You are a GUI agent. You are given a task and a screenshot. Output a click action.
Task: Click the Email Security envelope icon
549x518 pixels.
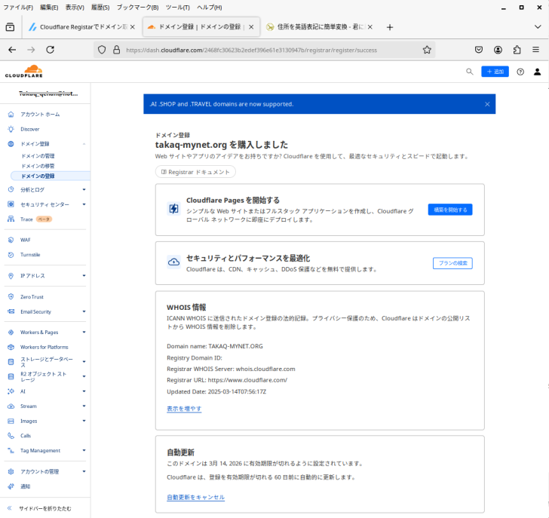pos(11,311)
